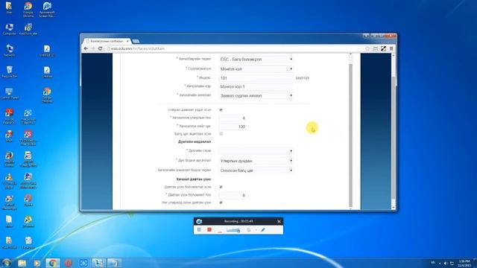Click the browser forward arrow
This screenshot has width=477, height=268.
[x=93, y=48]
